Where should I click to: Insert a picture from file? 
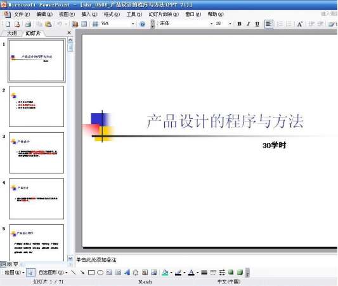153,273
